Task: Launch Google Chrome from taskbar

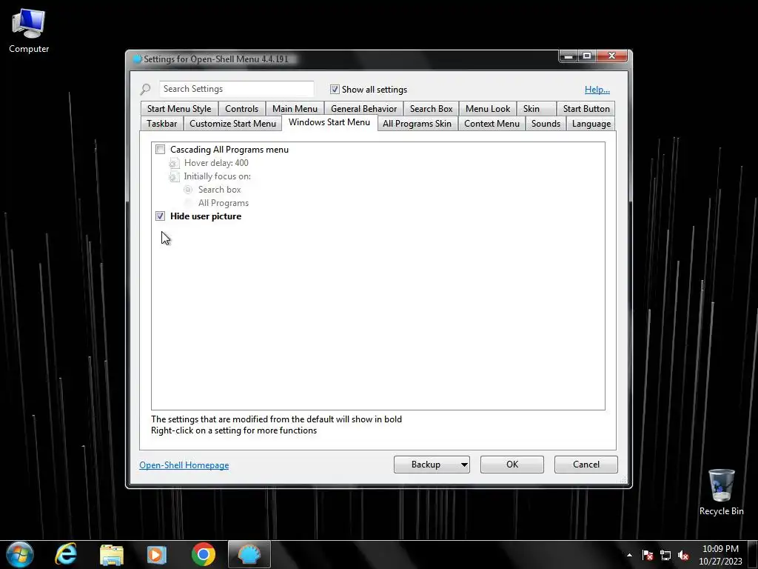Action: 203,554
